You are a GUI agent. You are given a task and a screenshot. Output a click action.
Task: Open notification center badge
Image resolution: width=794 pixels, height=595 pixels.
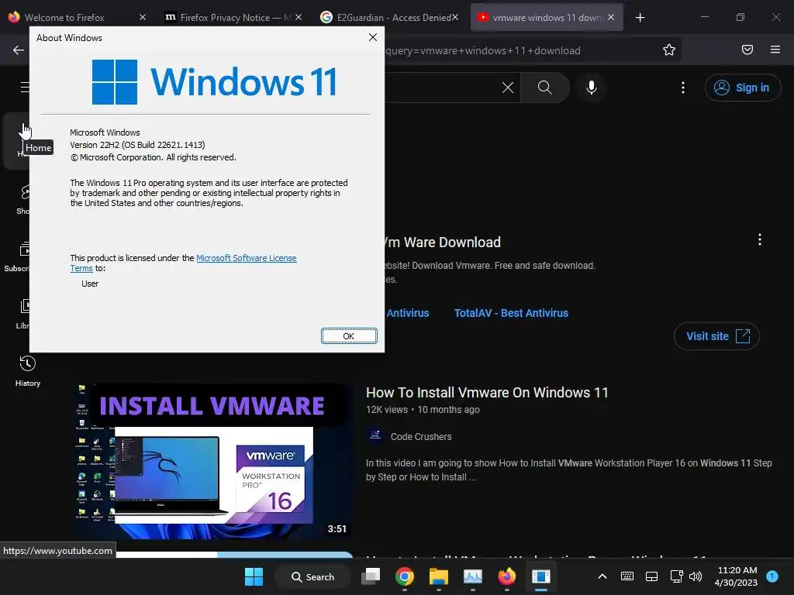(772, 576)
